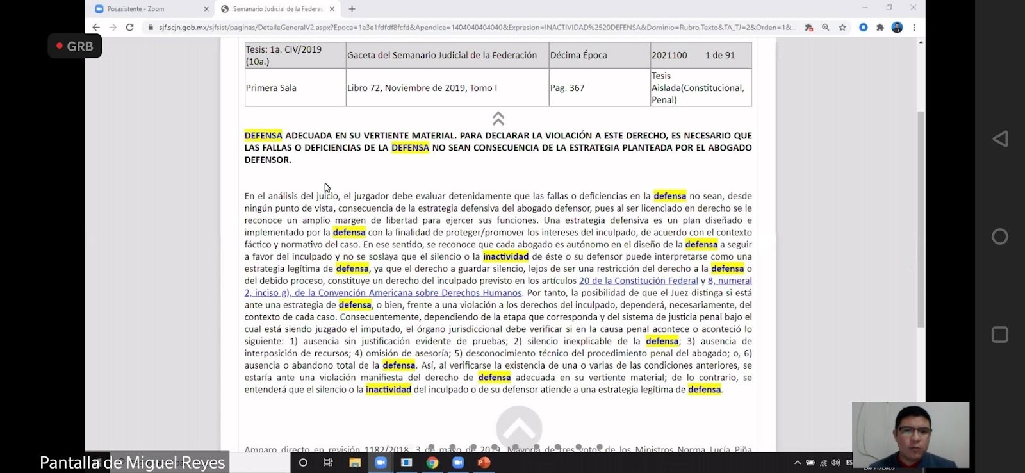Open Cortana search circle on the taskbar
Screen dimensions: 1025x473
[x=303, y=462]
